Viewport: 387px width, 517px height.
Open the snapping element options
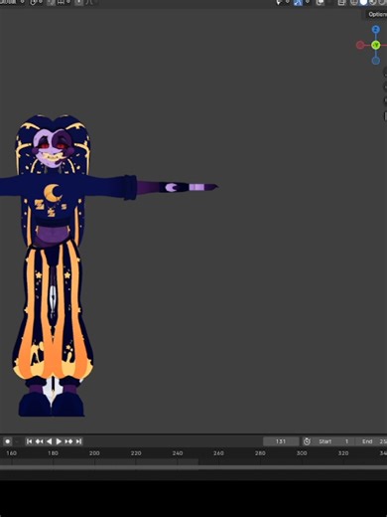63,2
